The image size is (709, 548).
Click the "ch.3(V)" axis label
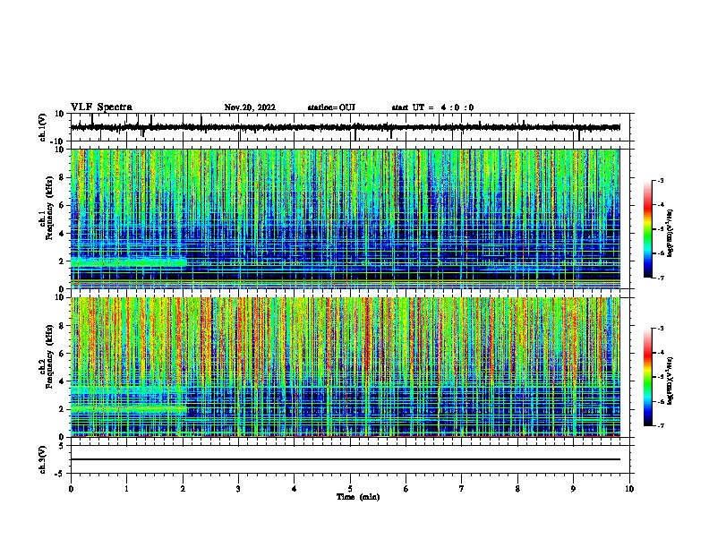pos(43,460)
